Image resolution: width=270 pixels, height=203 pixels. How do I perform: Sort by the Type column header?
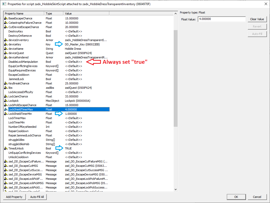point(54,14)
